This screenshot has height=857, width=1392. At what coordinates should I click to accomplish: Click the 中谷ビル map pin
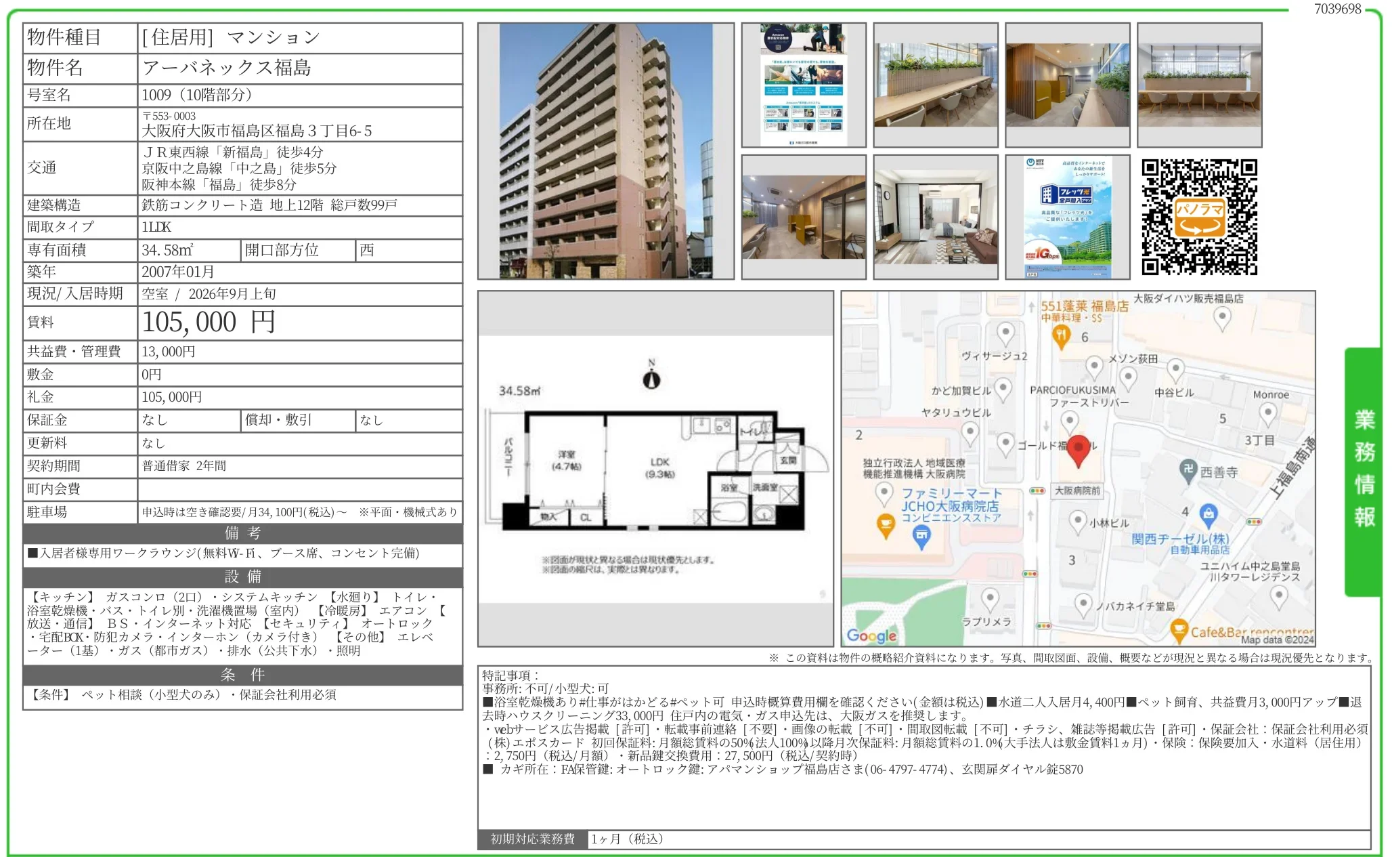1176,371
